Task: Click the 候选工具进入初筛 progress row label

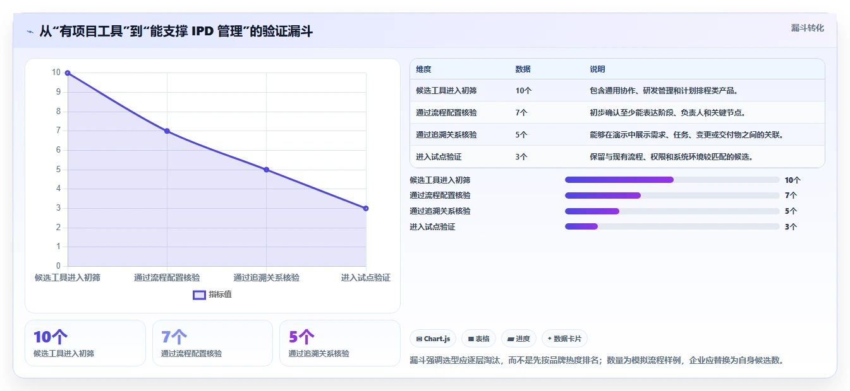Action: click(440, 180)
